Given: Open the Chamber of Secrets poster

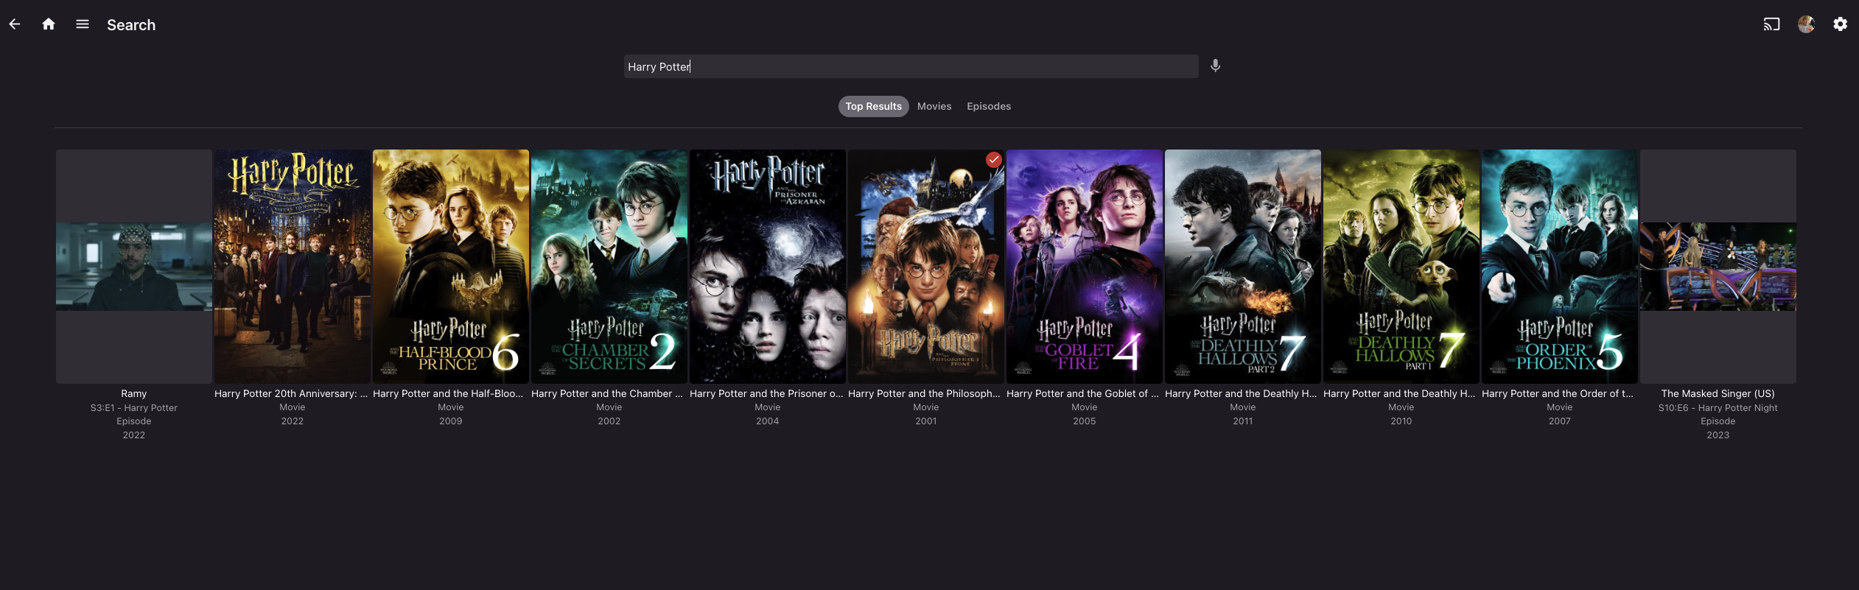Looking at the screenshot, I should click(x=609, y=267).
